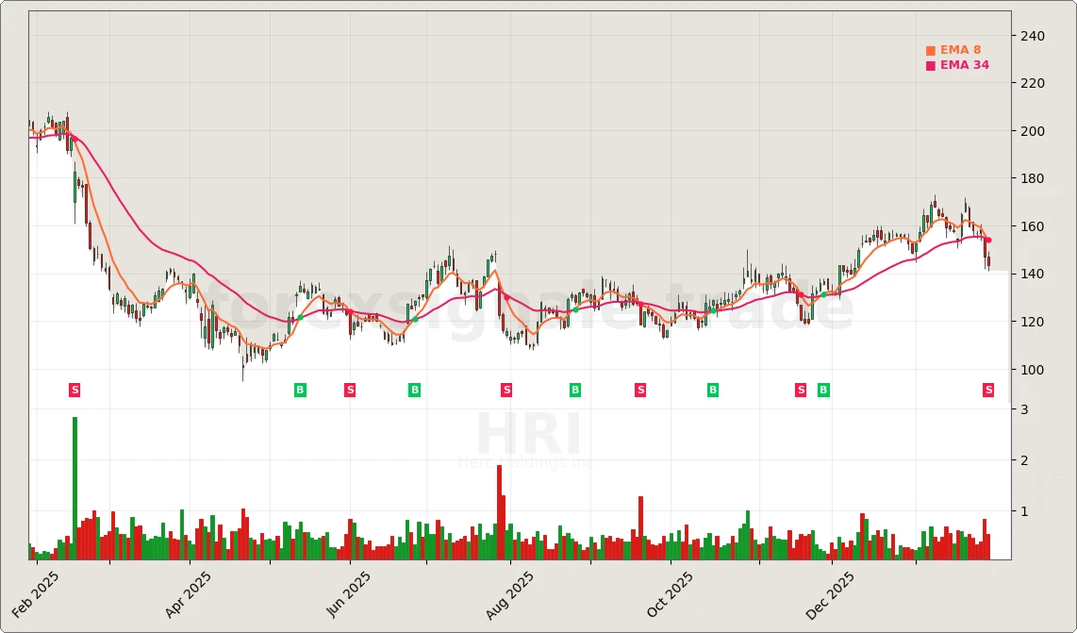Click the final Sell marker at chart's right edge
Image resolution: width=1077 pixels, height=633 pixels.
pos(987,389)
